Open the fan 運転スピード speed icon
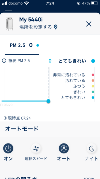The image size is (100, 179). pyautogui.click(x=36, y=148)
